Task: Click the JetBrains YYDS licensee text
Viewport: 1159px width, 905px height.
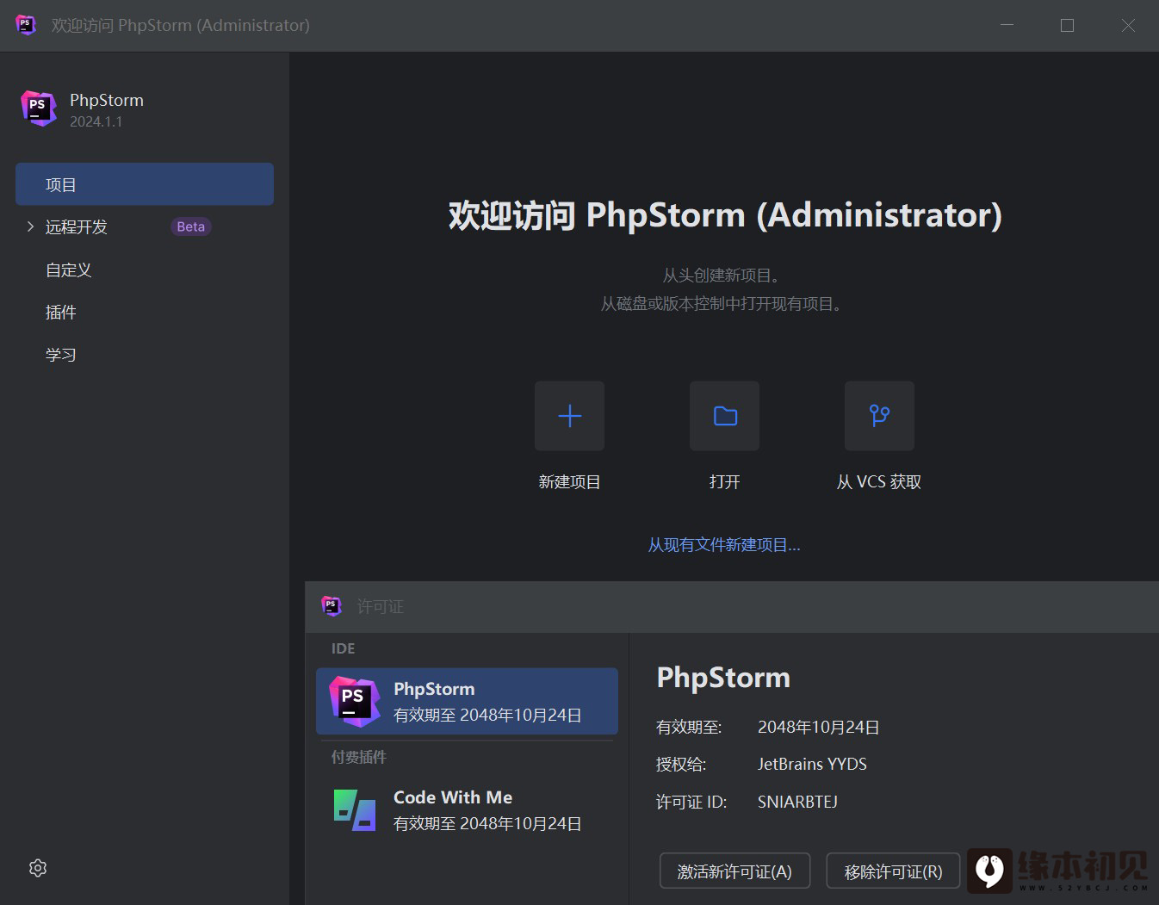Action: coord(812,764)
